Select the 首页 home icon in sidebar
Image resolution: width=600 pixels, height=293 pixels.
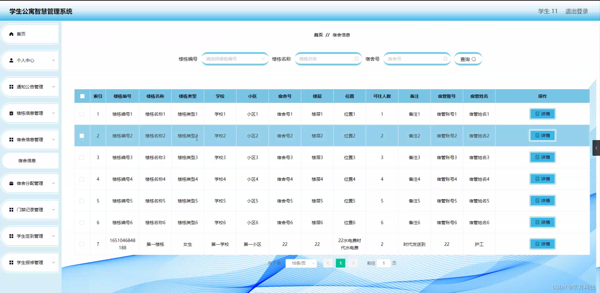(12, 34)
